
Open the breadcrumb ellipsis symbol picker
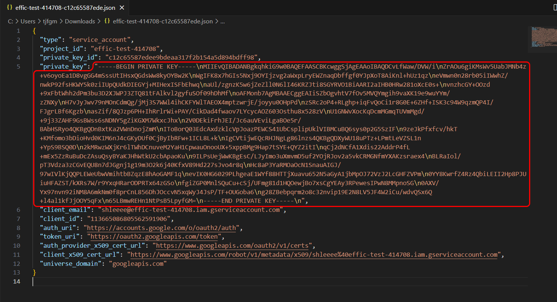(x=223, y=21)
